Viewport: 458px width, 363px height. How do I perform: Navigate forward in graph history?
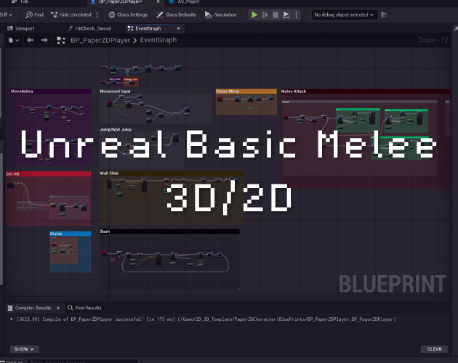coord(44,40)
